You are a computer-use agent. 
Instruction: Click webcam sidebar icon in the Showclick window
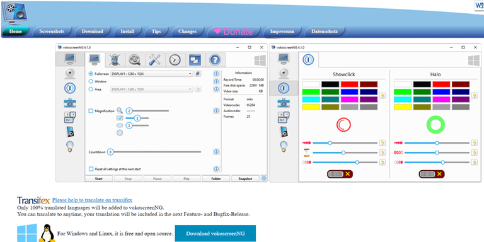tap(284, 74)
